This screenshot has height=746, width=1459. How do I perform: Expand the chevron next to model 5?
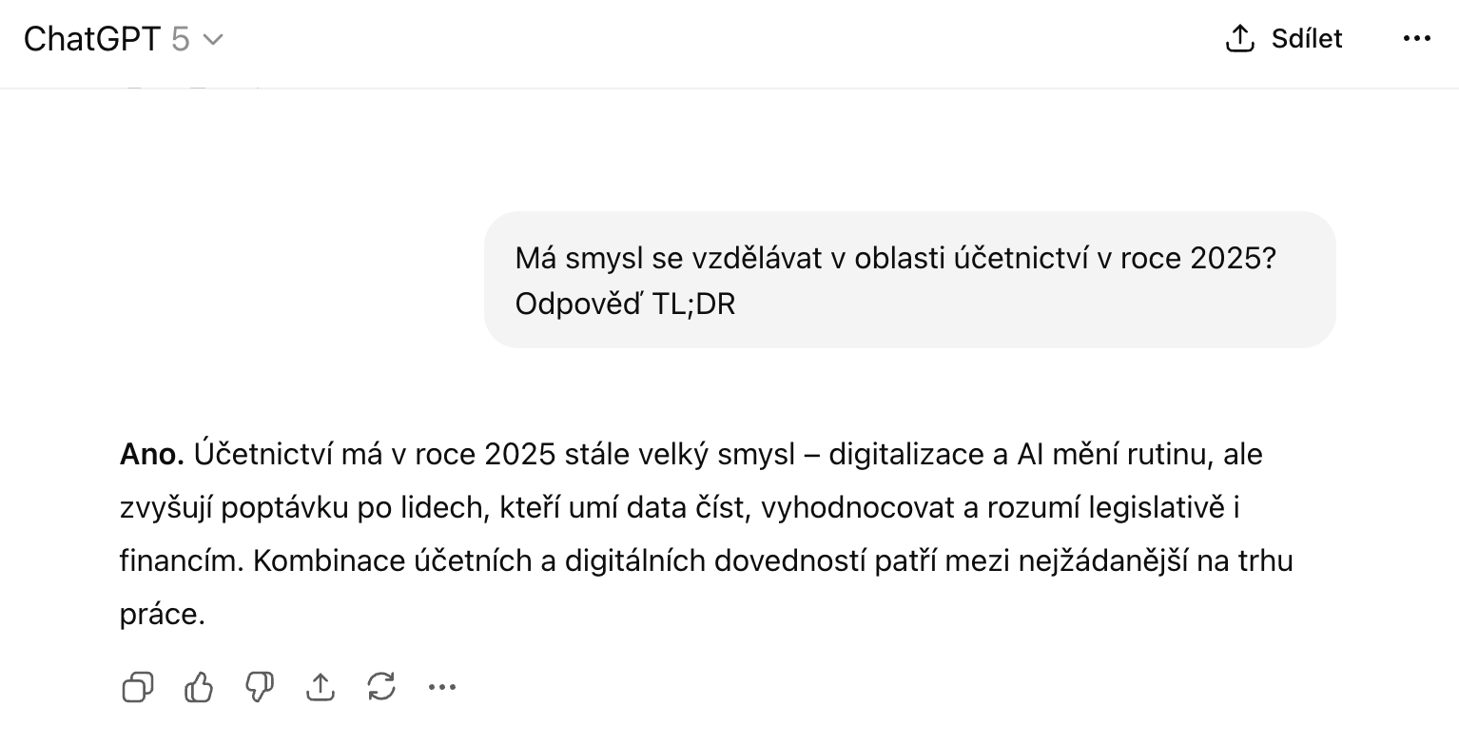[x=214, y=40]
